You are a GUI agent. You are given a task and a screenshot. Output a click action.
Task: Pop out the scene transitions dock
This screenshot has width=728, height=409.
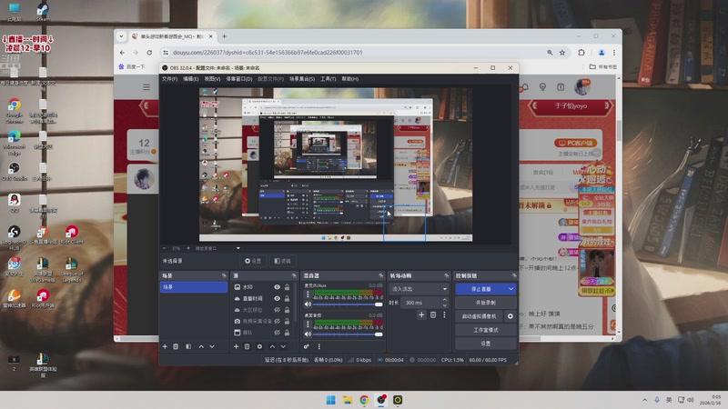447,275
